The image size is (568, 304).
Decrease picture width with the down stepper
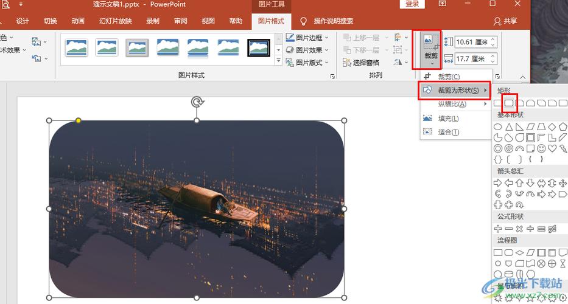[x=493, y=61]
